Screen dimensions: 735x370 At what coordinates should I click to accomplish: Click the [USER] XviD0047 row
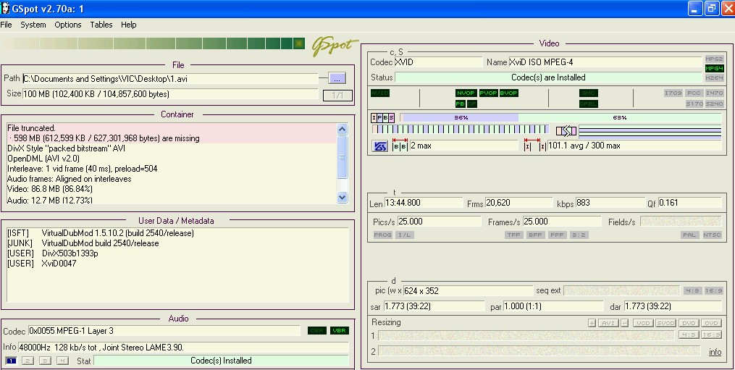[42, 264]
